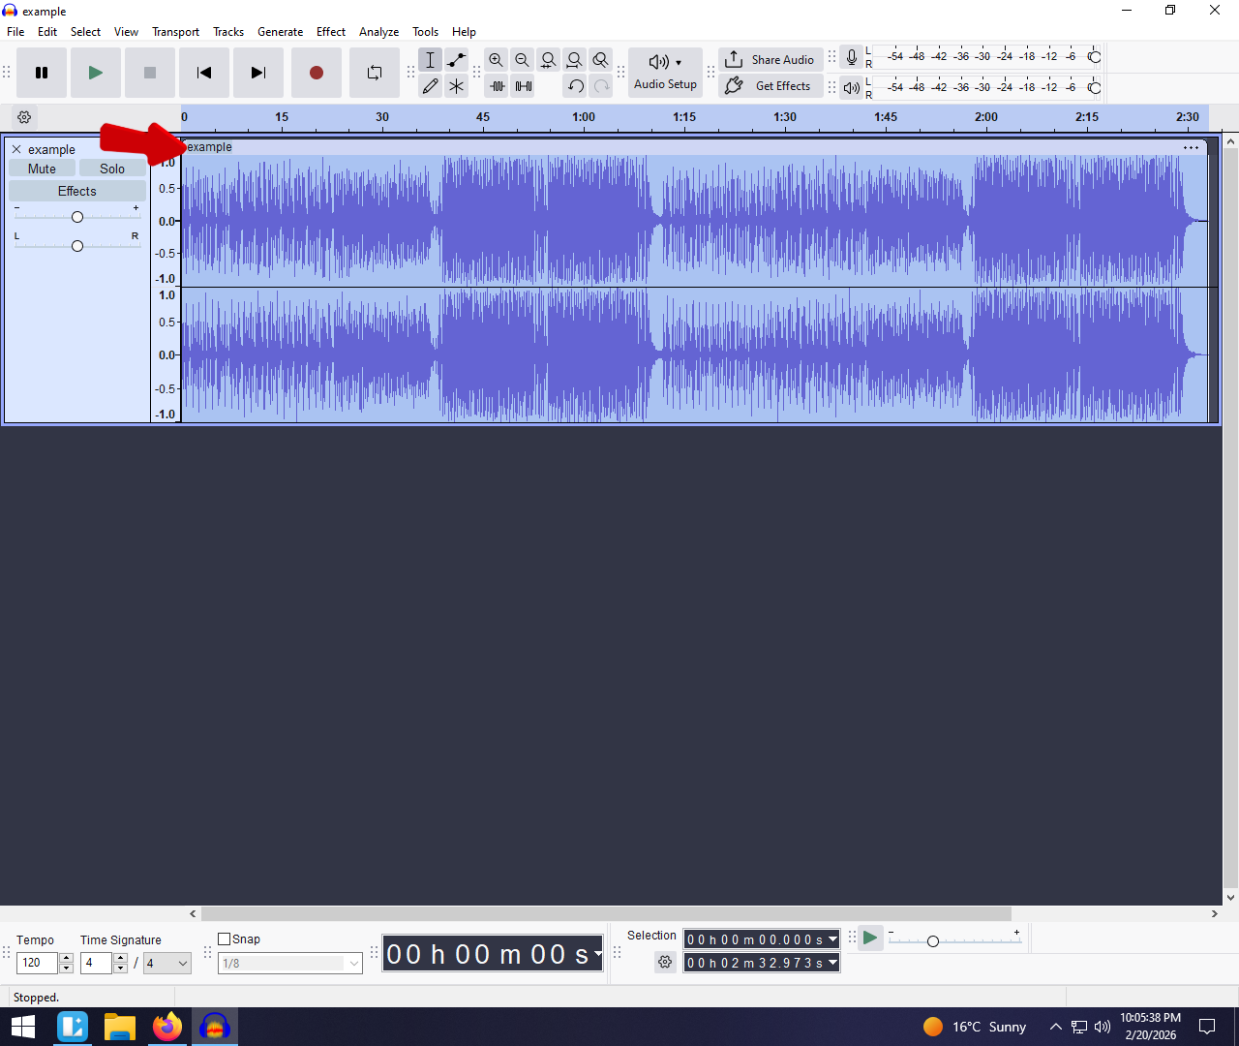Enable the Snap checkbox
This screenshot has width=1239, height=1046.
coord(225,938)
